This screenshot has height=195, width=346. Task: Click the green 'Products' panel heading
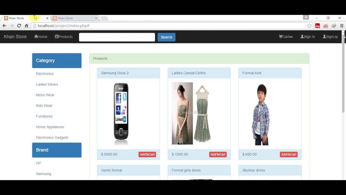pyautogui.click(x=199, y=58)
